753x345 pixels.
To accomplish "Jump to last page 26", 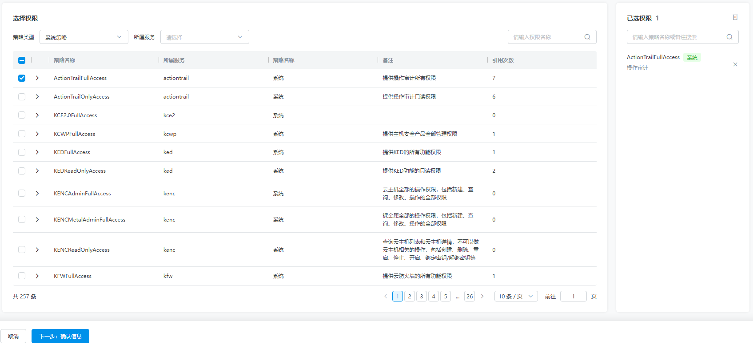I will (x=469, y=296).
